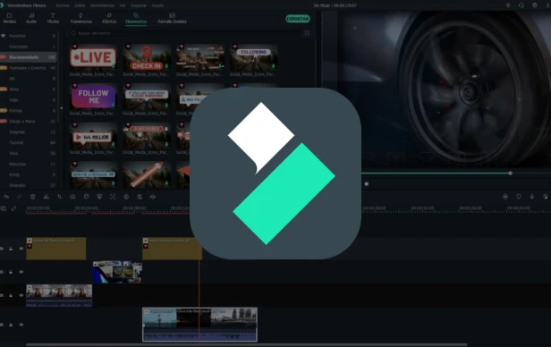Click the Undo icon in timeline toolbar

tap(6, 197)
